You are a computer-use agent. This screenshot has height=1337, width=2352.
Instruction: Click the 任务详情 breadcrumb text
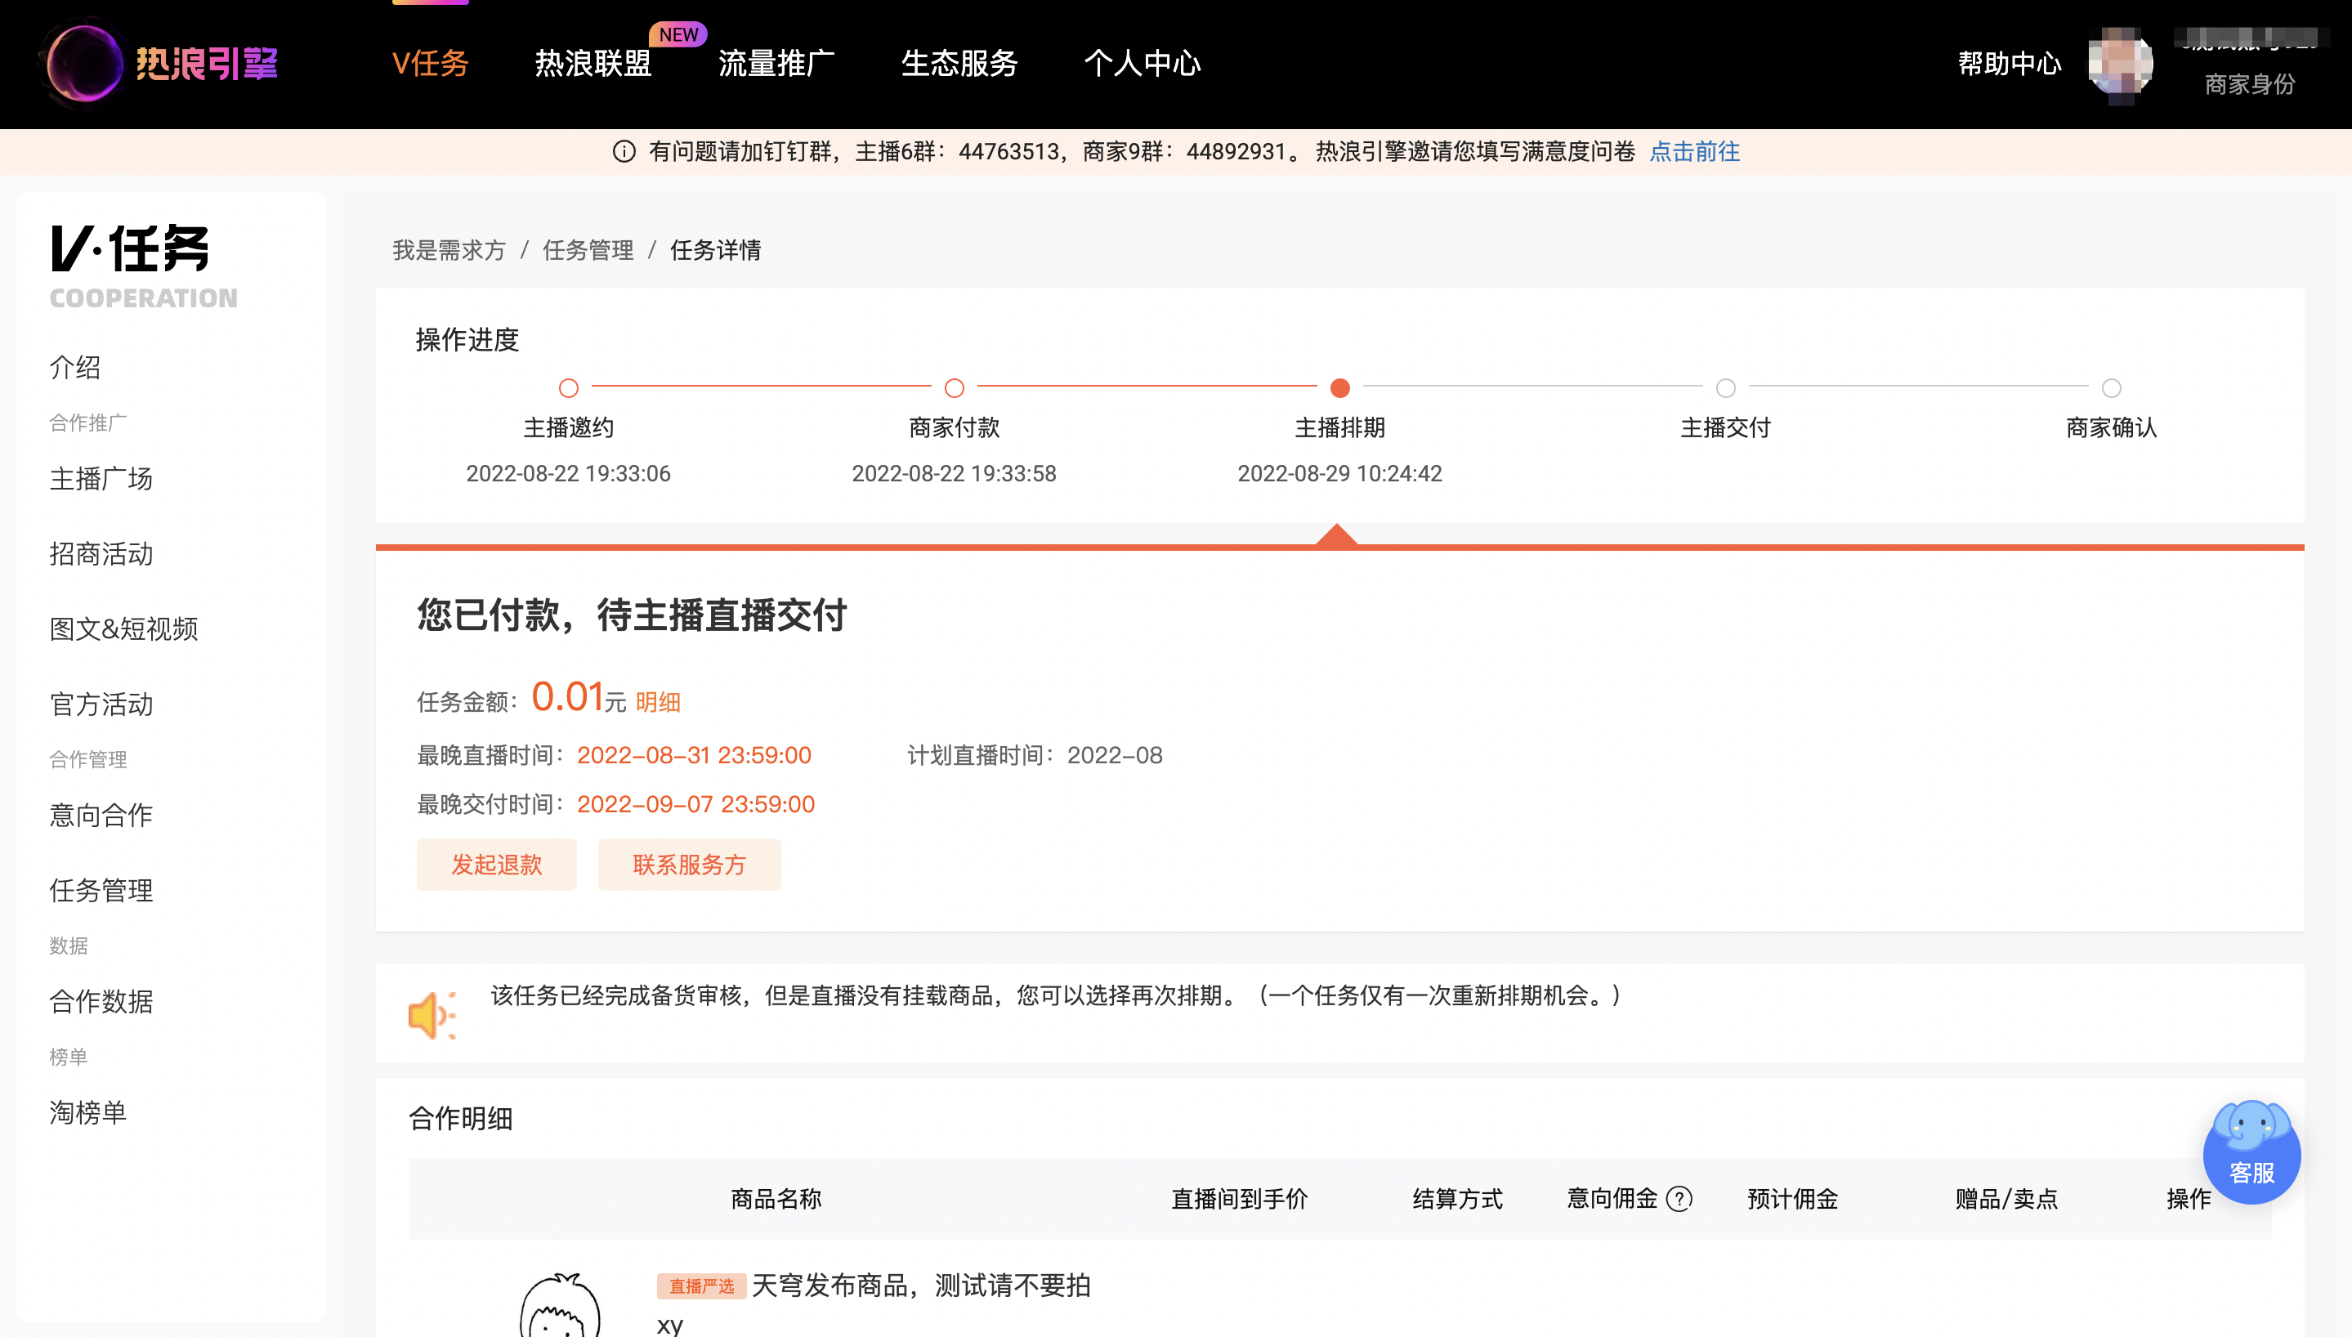coord(715,250)
